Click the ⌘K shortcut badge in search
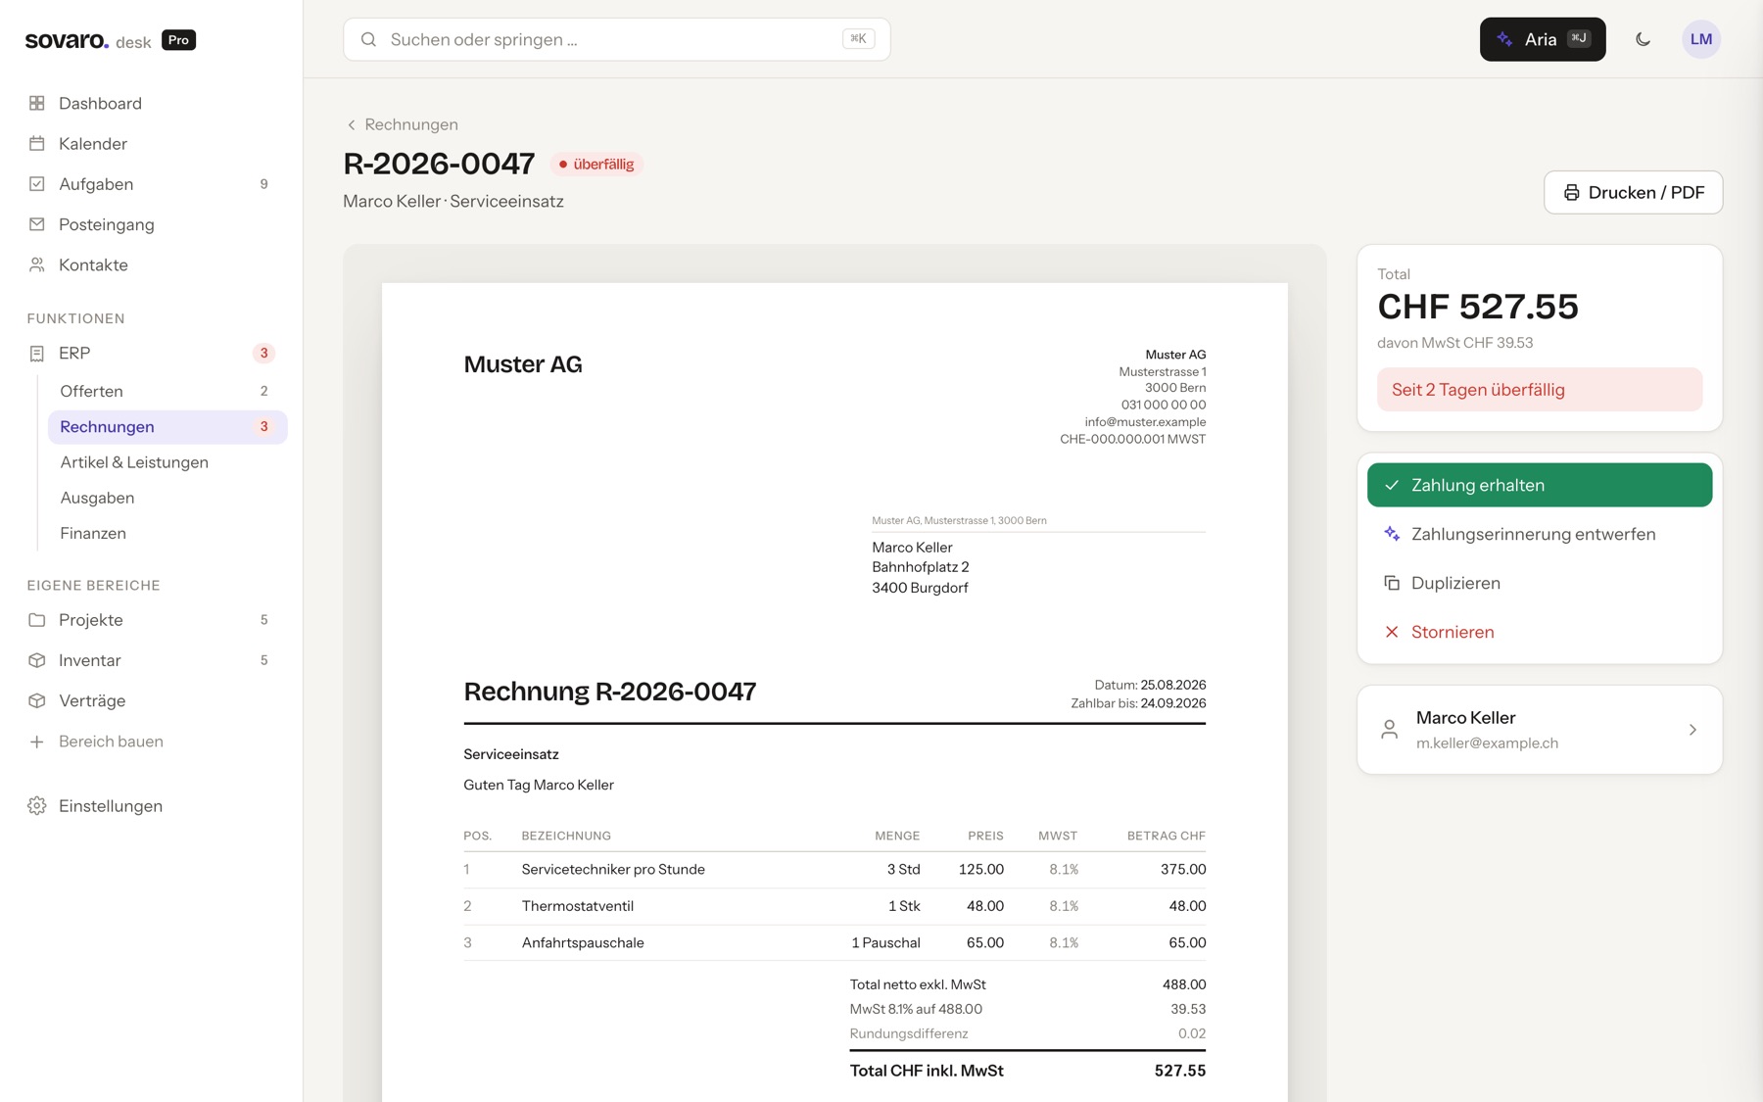1763x1102 pixels. pos(858,39)
